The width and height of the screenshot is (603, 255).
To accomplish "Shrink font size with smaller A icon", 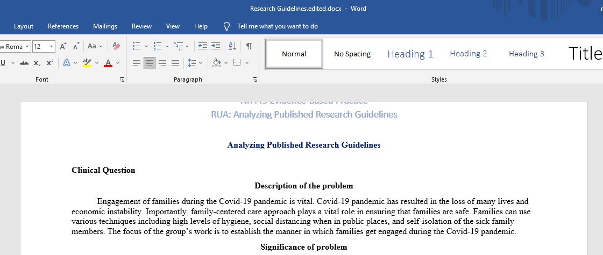I will coord(76,47).
